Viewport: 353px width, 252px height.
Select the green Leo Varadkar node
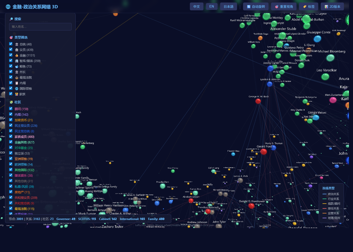point(325,77)
